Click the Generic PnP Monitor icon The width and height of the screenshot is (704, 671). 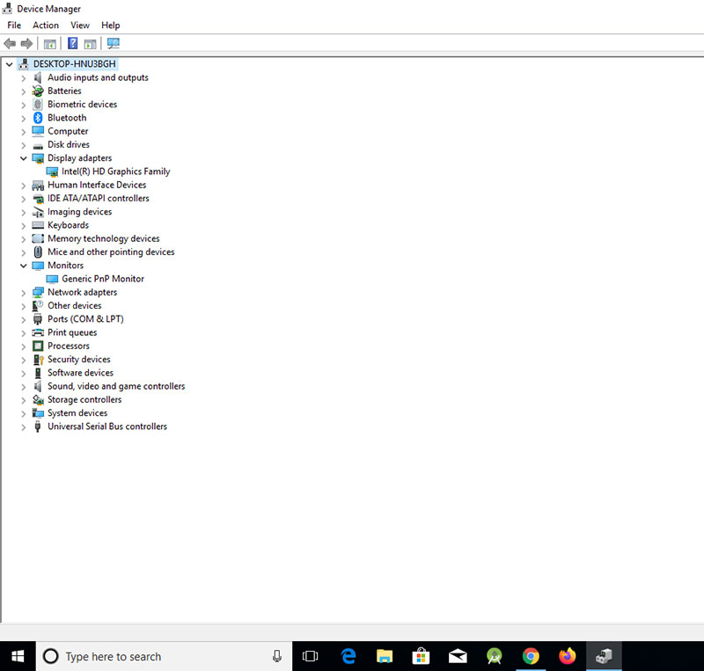click(x=52, y=279)
